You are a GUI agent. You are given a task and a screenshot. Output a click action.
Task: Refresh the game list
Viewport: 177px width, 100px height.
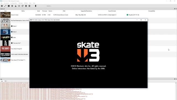(x=22, y=6)
